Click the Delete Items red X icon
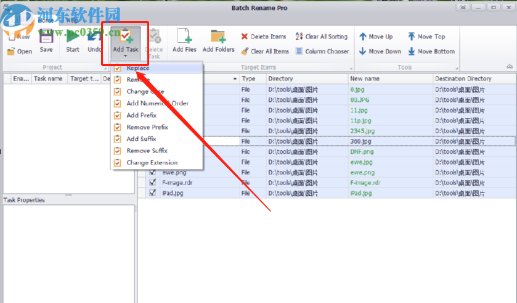517x303 pixels. tap(245, 37)
